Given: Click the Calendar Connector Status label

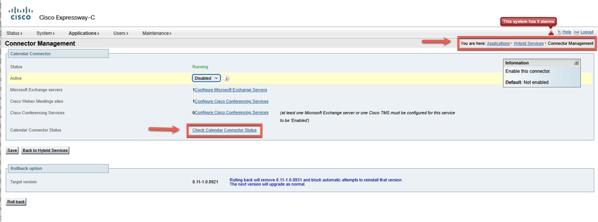Looking at the screenshot, I should [35, 130].
